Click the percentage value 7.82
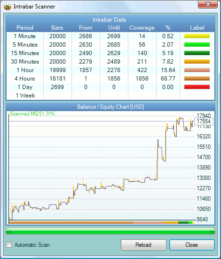This screenshot has width=221, height=259. pos(168,62)
